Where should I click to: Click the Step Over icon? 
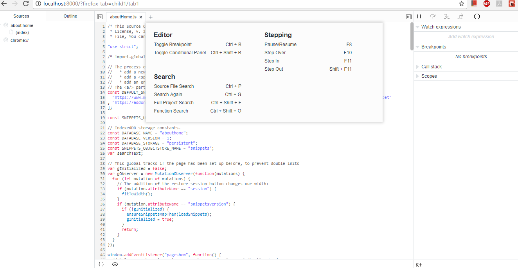point(433,16)
